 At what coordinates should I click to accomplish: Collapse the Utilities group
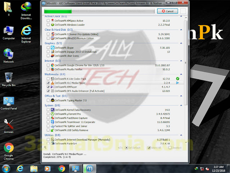click(x=181, y=135)
